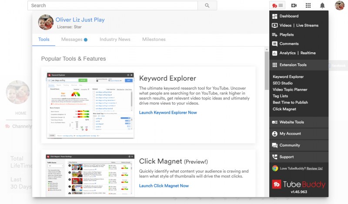Click the Review Us link
The width and height of the screenshot is (348, 204).
(315, 168)
